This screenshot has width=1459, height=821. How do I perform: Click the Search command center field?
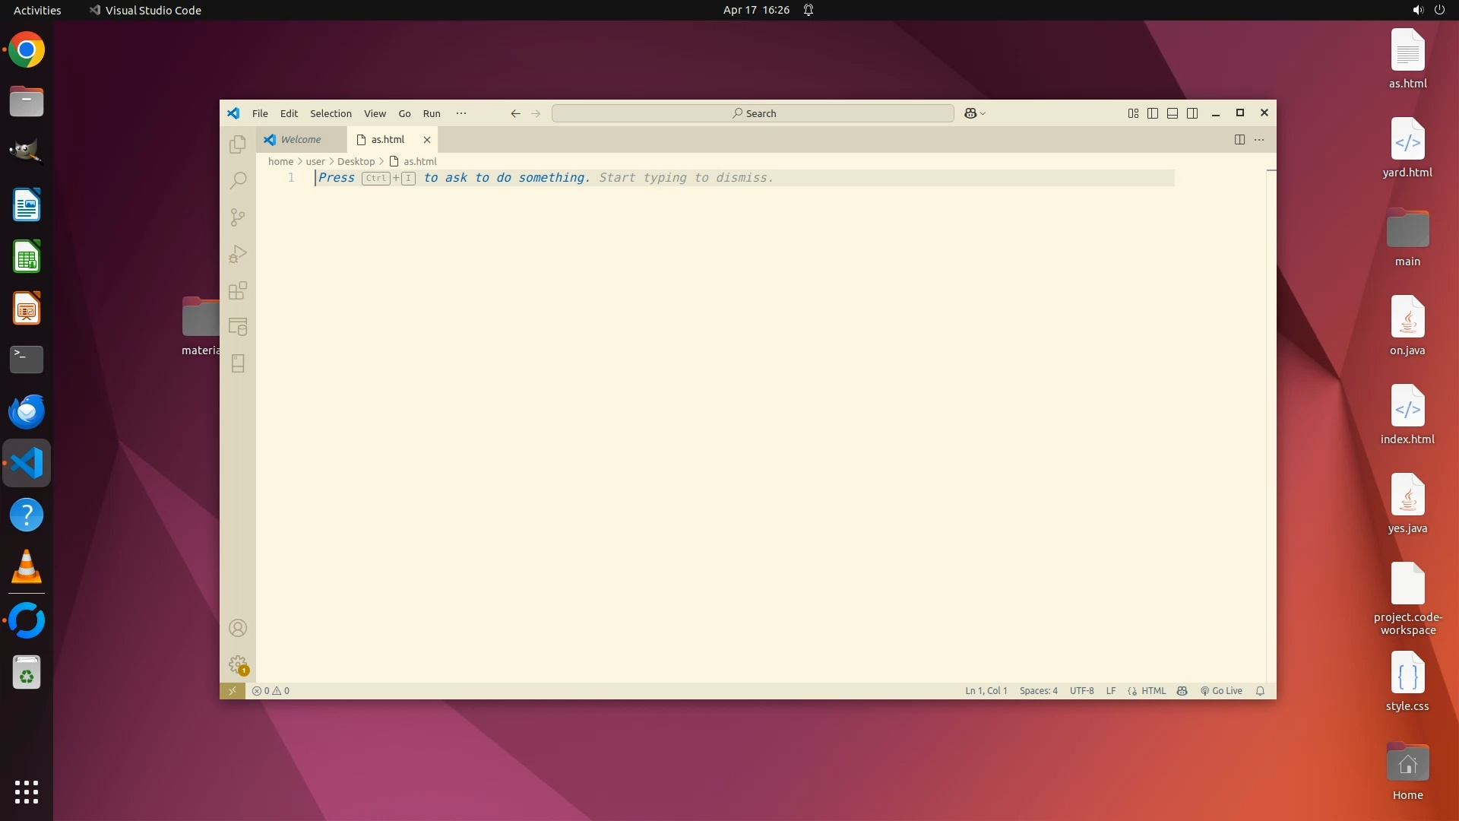click(752, 113)
